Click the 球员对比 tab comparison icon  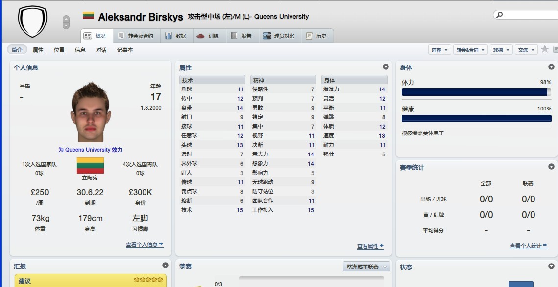(x=267, y=36)
